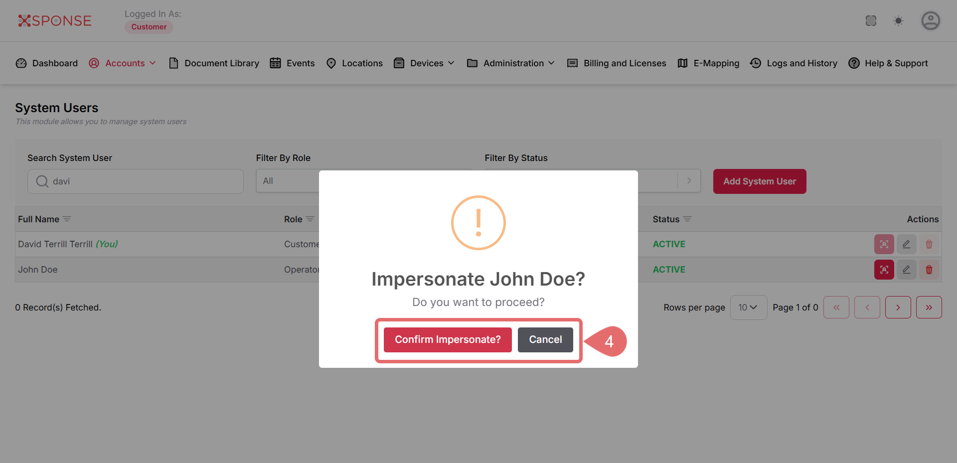This screenshot has width=957, height=463.
Task: Click the delete trash icon for John Doe
Action: (x=929, y=270)
